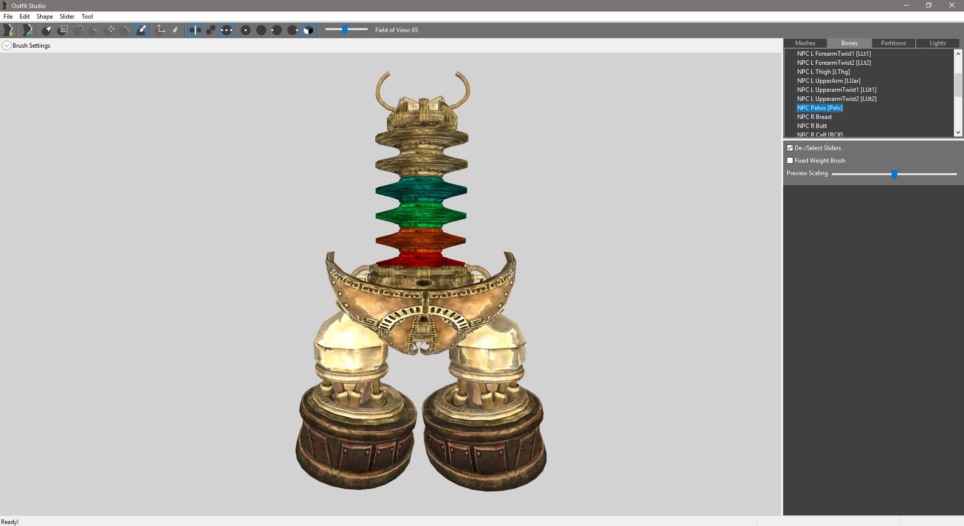Screen dimensions: 964x526
Task: Expand the Brush Settings panel
Action: 7,46
